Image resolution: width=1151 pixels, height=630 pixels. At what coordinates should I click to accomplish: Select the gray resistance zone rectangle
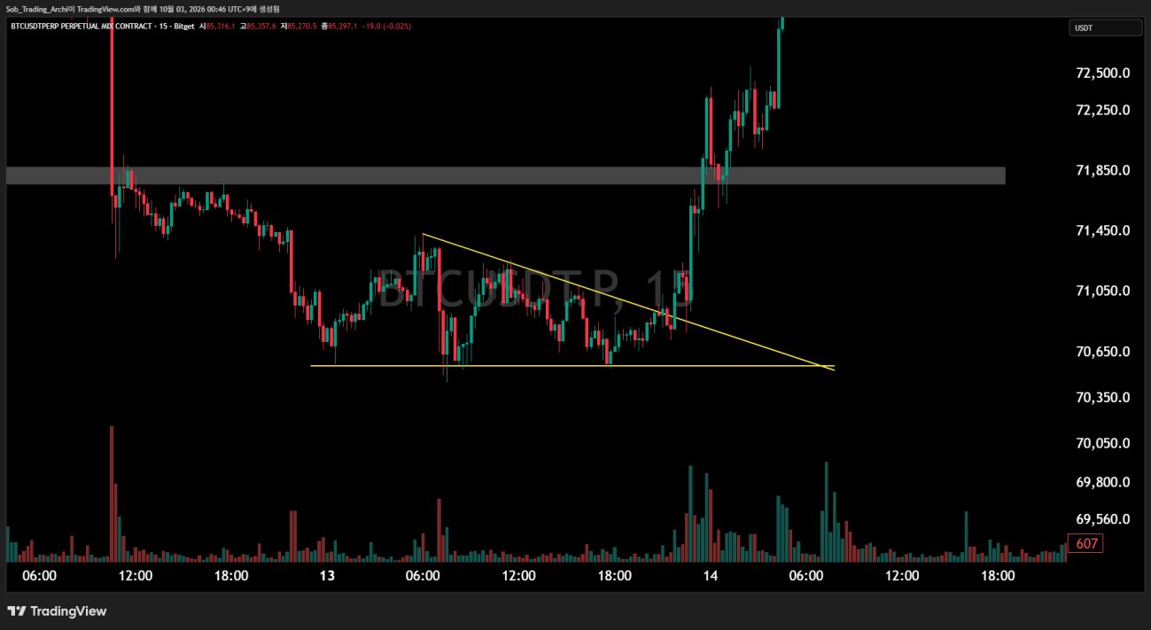click(506, 175)
